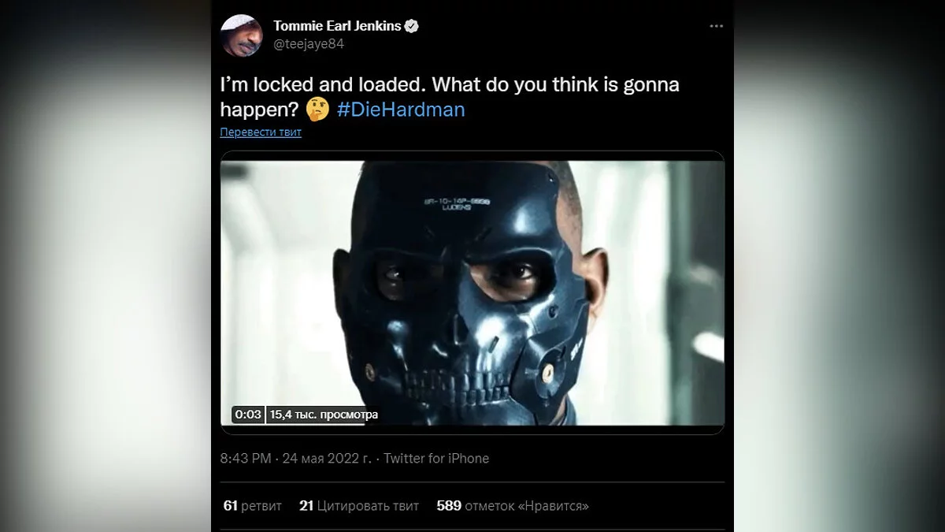View the 589 отметок «Нравится» list
Screen dimensions: 945x532
pos(513,506)
